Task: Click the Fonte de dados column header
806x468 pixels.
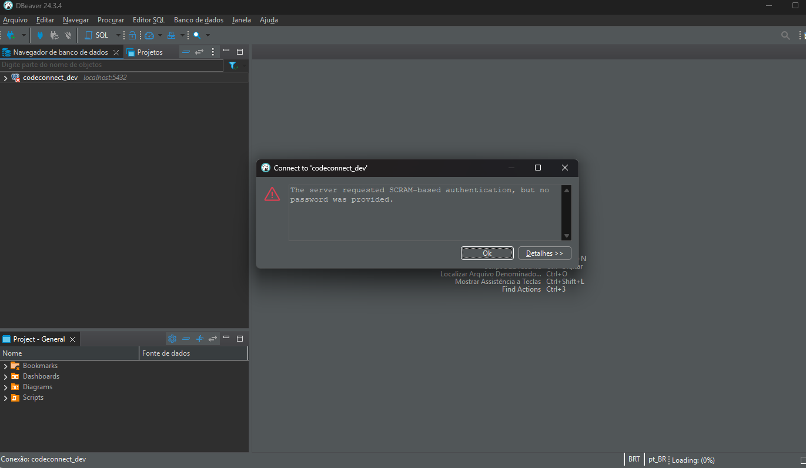Action: 193,353
